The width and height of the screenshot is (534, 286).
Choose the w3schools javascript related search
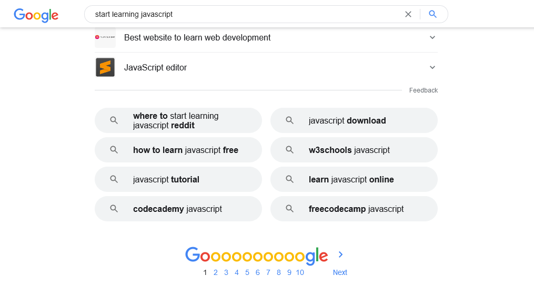[x=354, y=150]
